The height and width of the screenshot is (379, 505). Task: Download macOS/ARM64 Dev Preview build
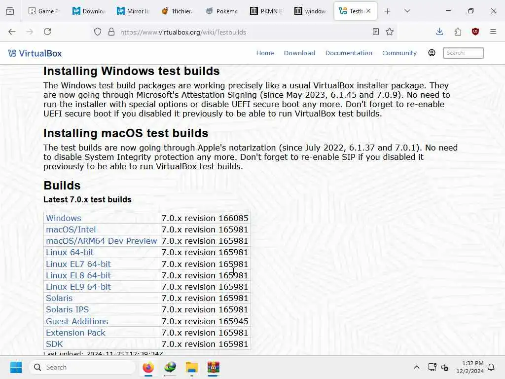[x=101, y=241]
